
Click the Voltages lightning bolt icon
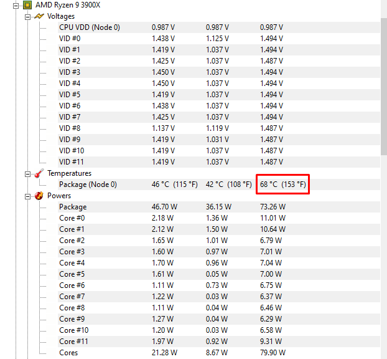(x=39, y=16)
